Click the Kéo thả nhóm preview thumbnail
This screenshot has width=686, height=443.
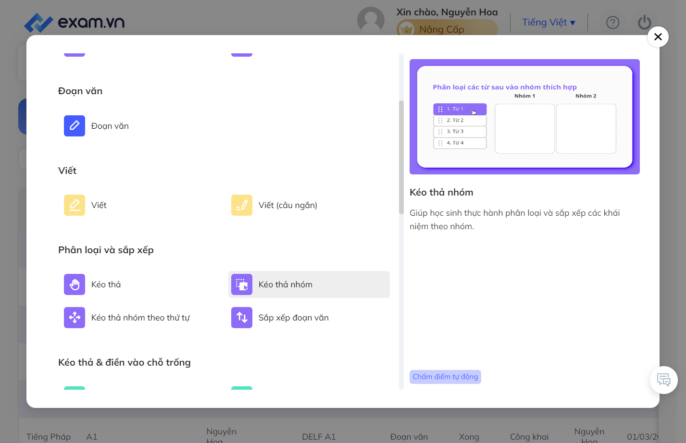click(524, 117)
